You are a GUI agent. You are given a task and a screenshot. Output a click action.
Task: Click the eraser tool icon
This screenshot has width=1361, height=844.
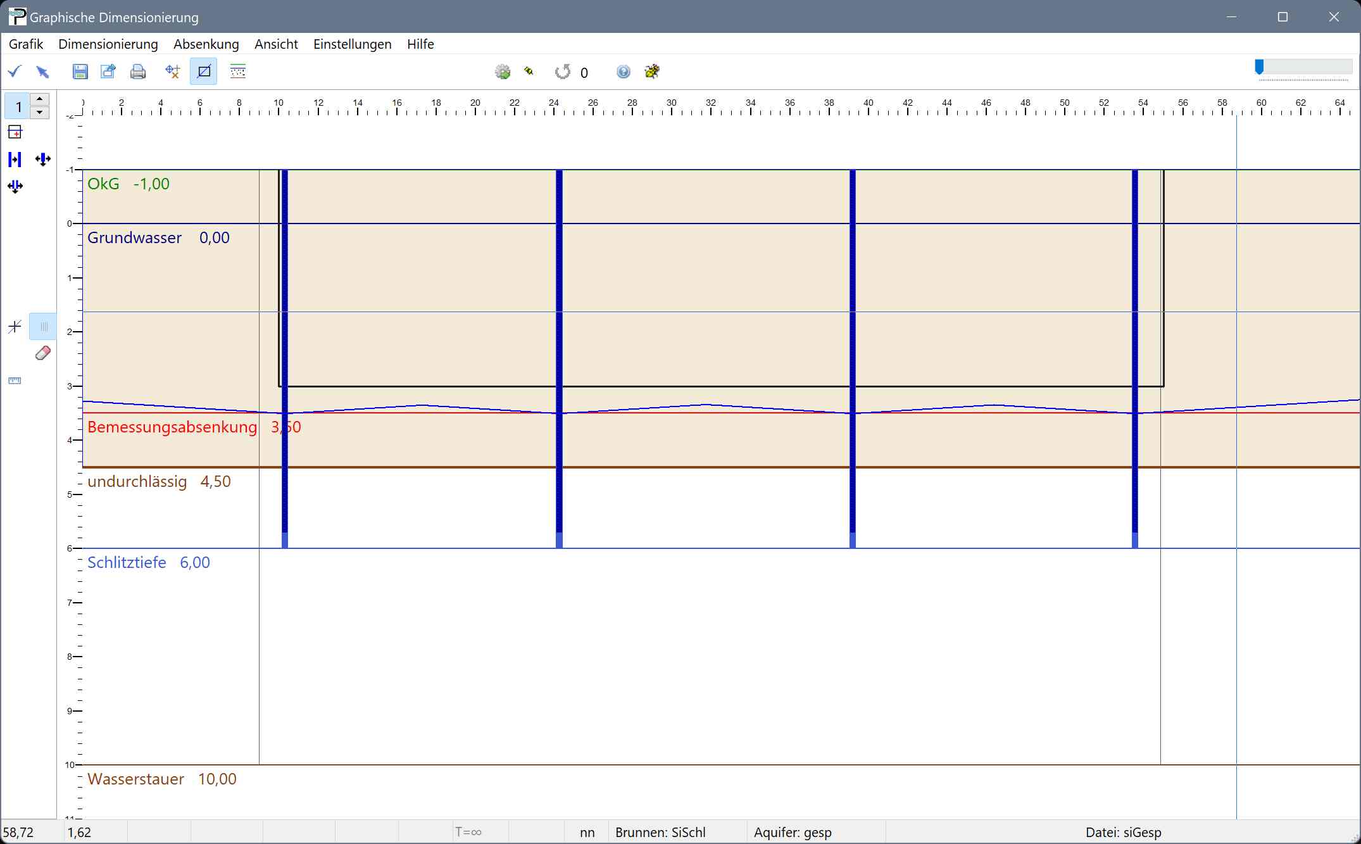click(x=42, y=353)
